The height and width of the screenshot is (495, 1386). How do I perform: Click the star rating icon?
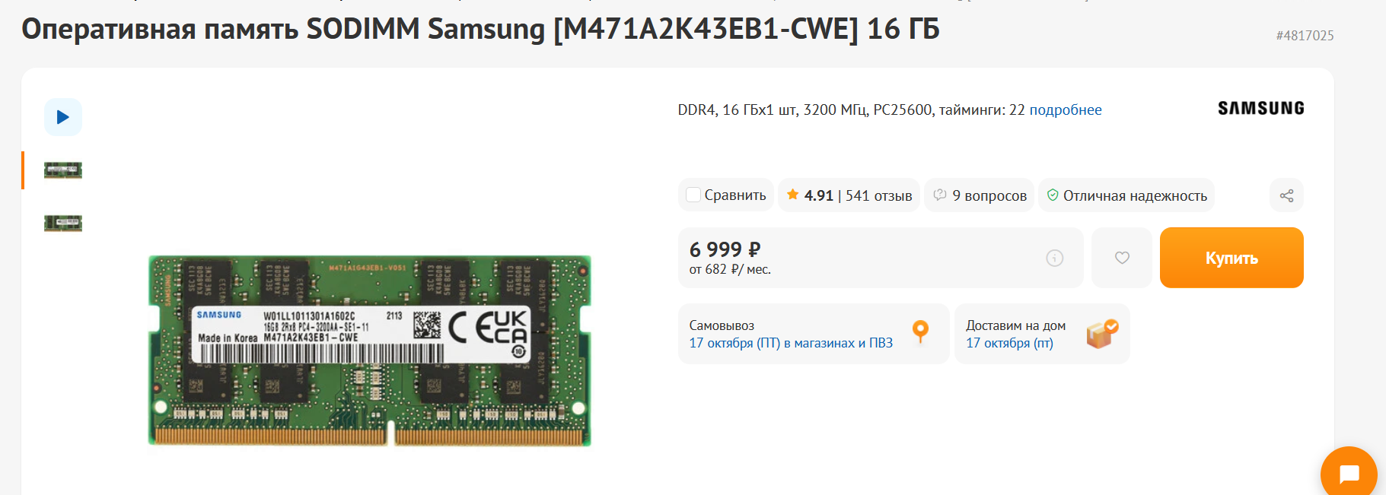point(792,195)
